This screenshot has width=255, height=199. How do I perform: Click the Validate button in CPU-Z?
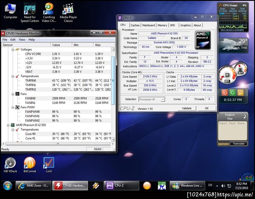pyautogui.click(x=187, y=108)
